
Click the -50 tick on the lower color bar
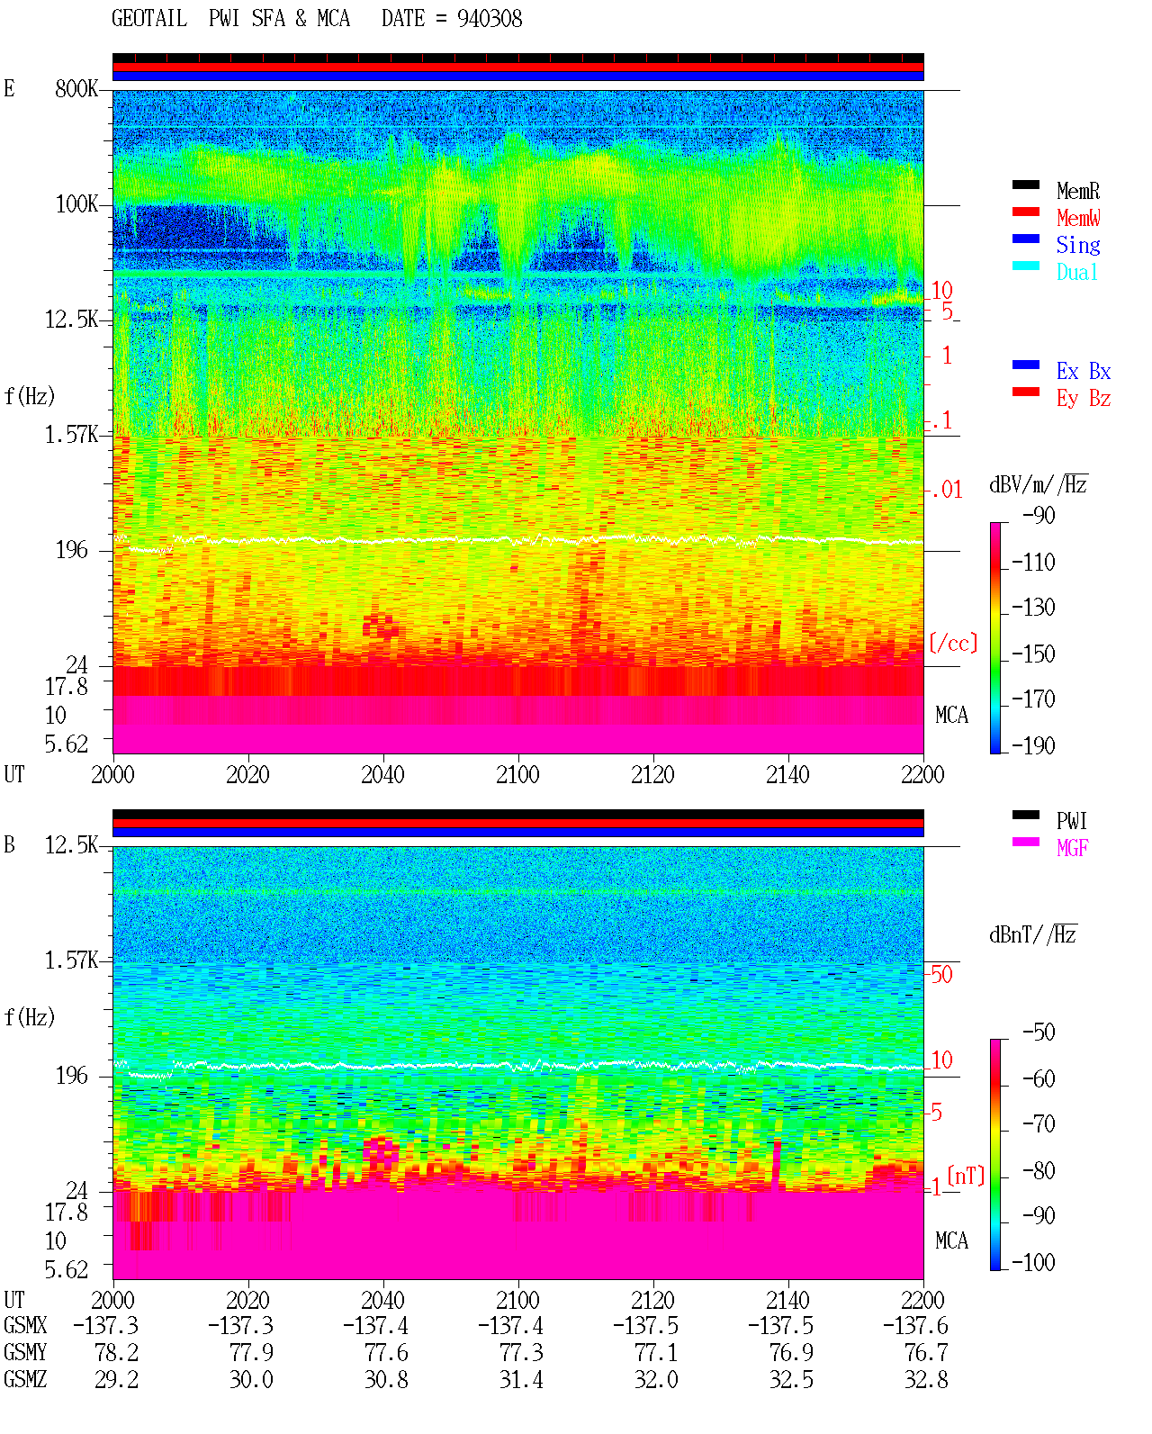tap(1039, 1033)
